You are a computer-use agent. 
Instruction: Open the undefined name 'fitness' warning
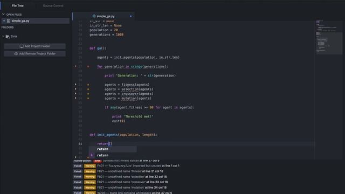pyautogui.click(x=130, y=171)
